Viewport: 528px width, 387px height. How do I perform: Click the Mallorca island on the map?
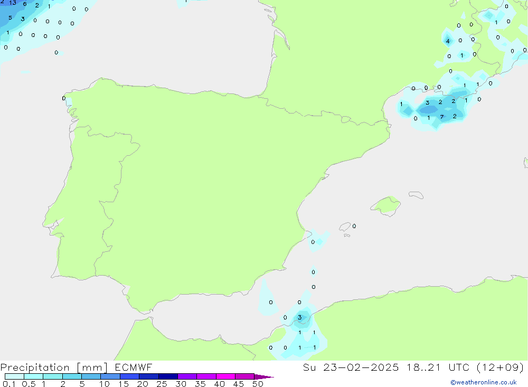point(386,205)
